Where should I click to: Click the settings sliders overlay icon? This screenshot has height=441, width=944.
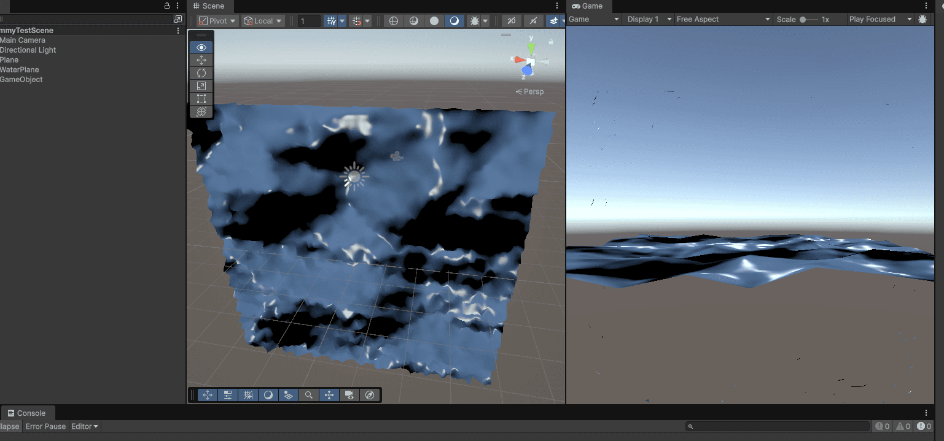(x=228, y=395)
